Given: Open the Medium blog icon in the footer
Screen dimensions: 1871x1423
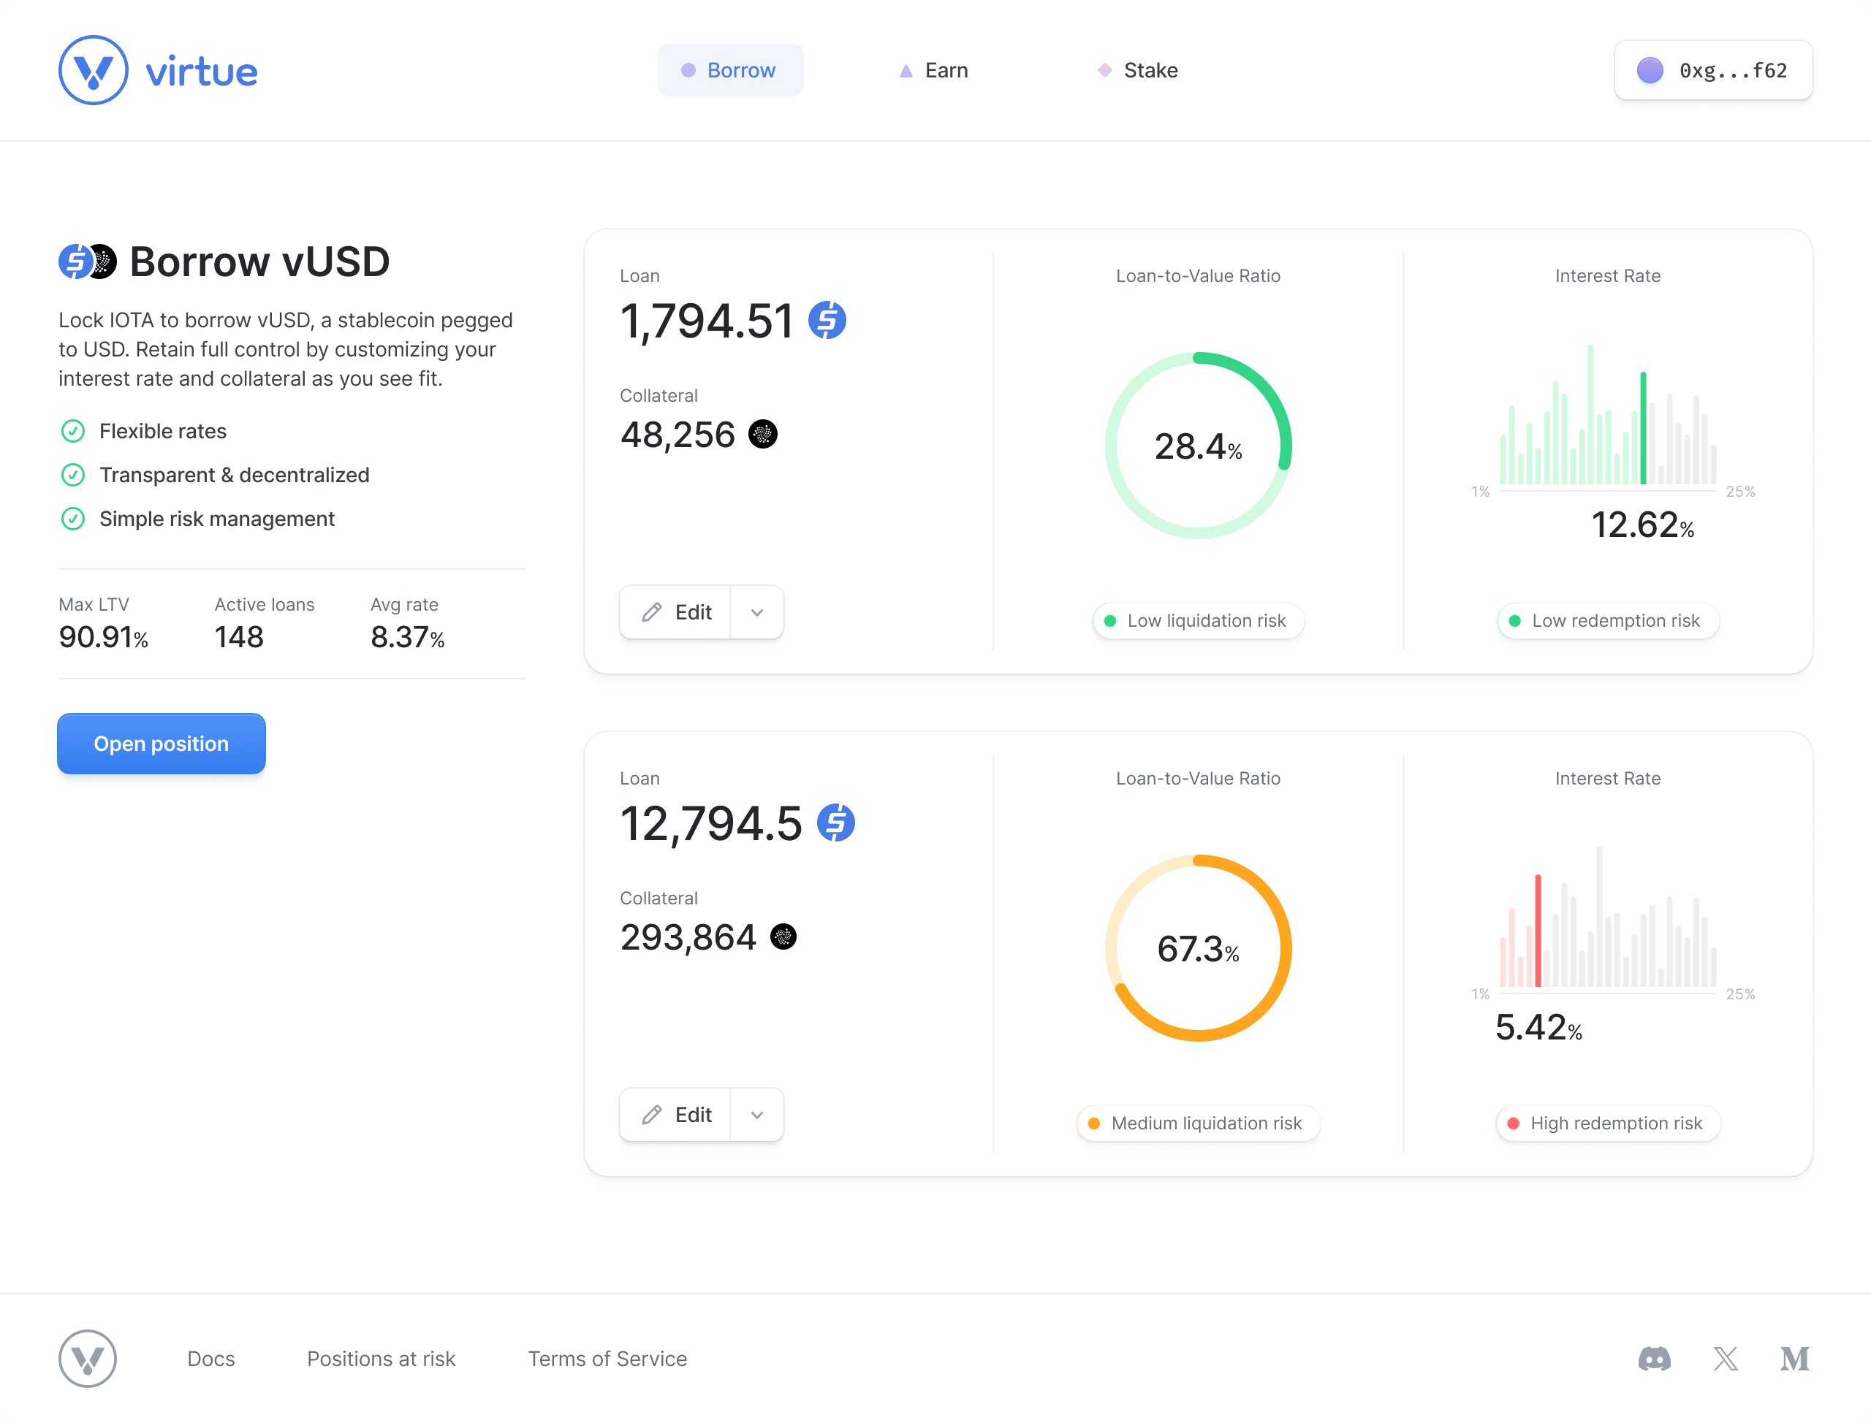Looking at the screenshot, I should (1794, 1359).
